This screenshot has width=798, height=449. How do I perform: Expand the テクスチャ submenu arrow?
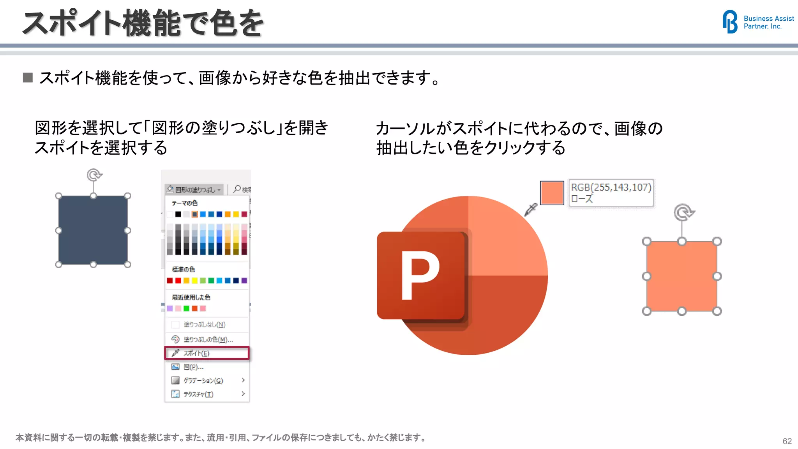tap(243, 394)
